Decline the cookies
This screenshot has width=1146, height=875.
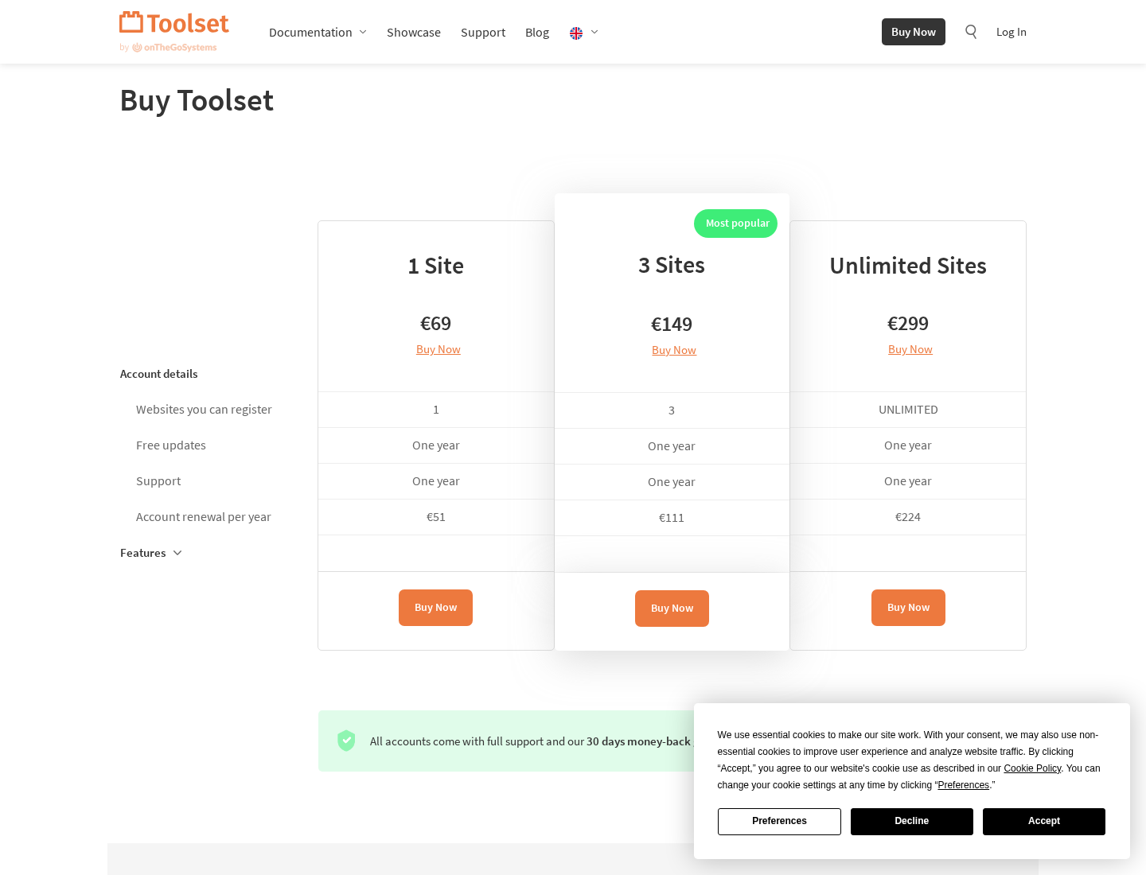point(912,822)
